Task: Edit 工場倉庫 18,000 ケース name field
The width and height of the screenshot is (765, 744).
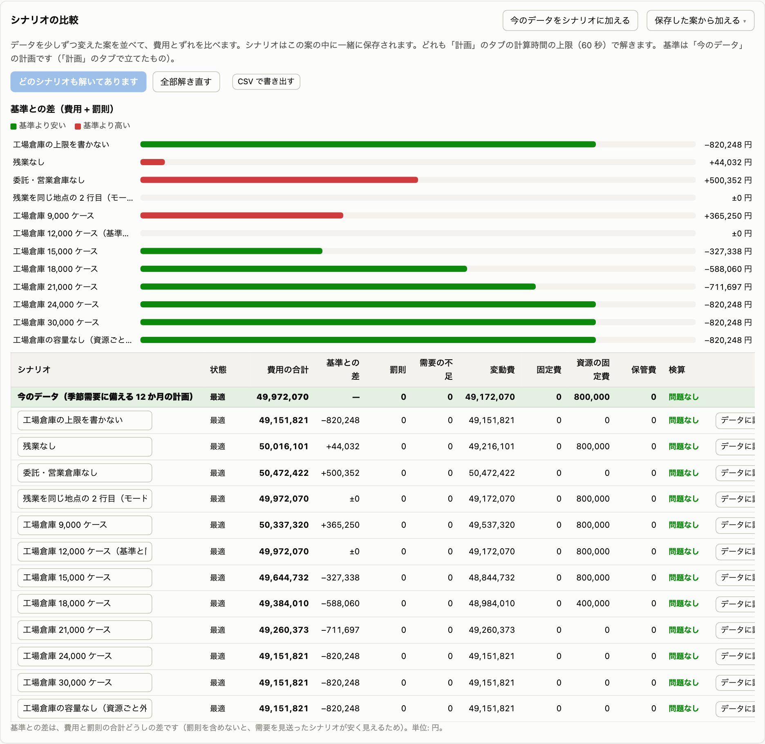Action: 85,603
